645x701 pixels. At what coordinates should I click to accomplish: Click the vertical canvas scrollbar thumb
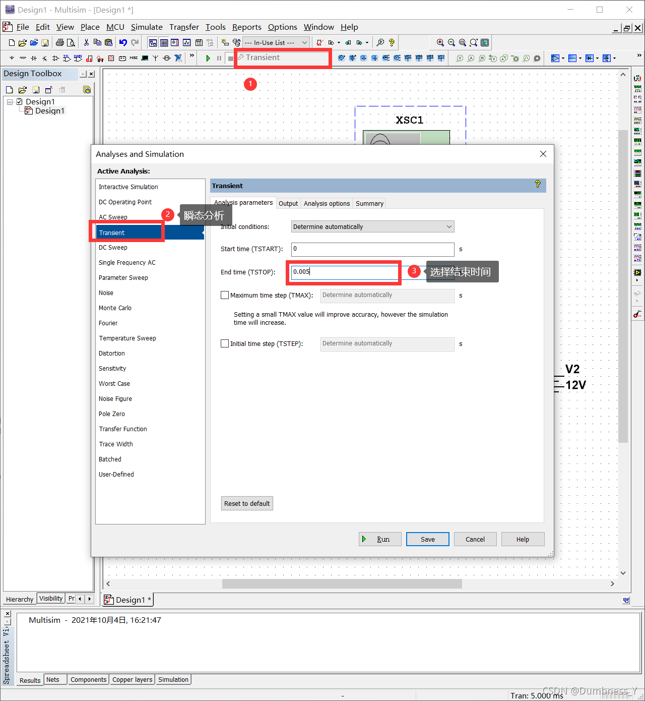tap(623, 286)
